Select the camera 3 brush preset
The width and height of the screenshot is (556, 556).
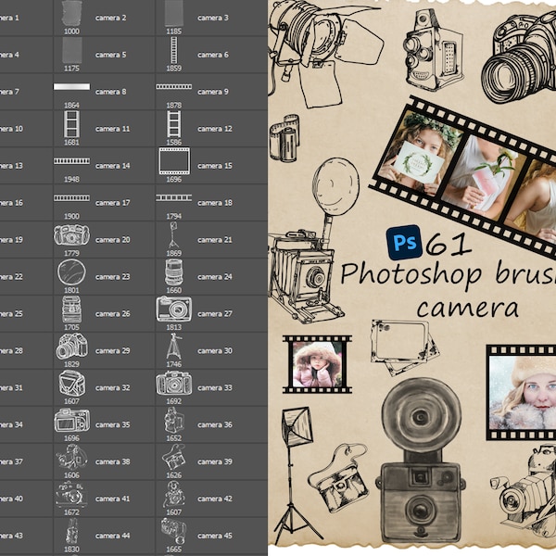tap(211, 18)
